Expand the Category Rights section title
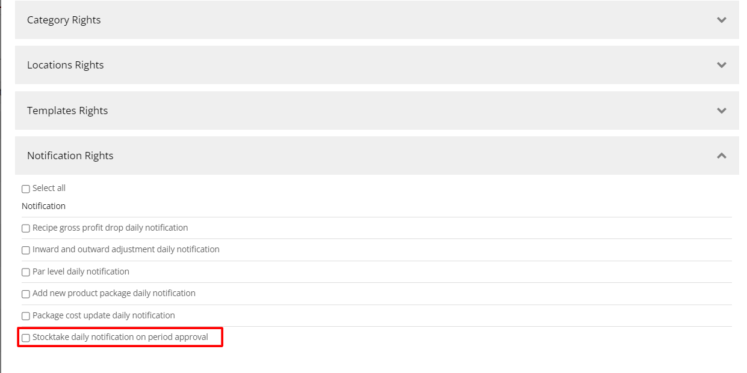 pos(64,20)
